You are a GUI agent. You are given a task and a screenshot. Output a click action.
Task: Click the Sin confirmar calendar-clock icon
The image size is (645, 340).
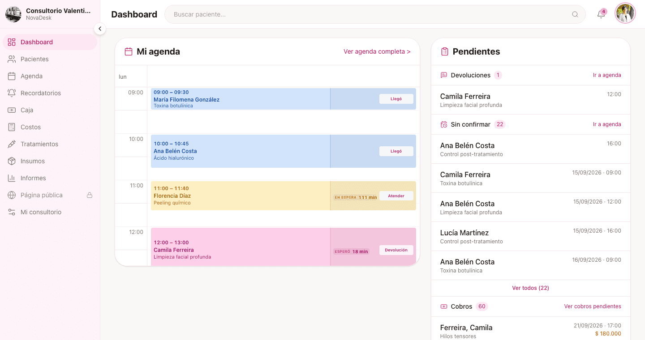tap(444, 124)
